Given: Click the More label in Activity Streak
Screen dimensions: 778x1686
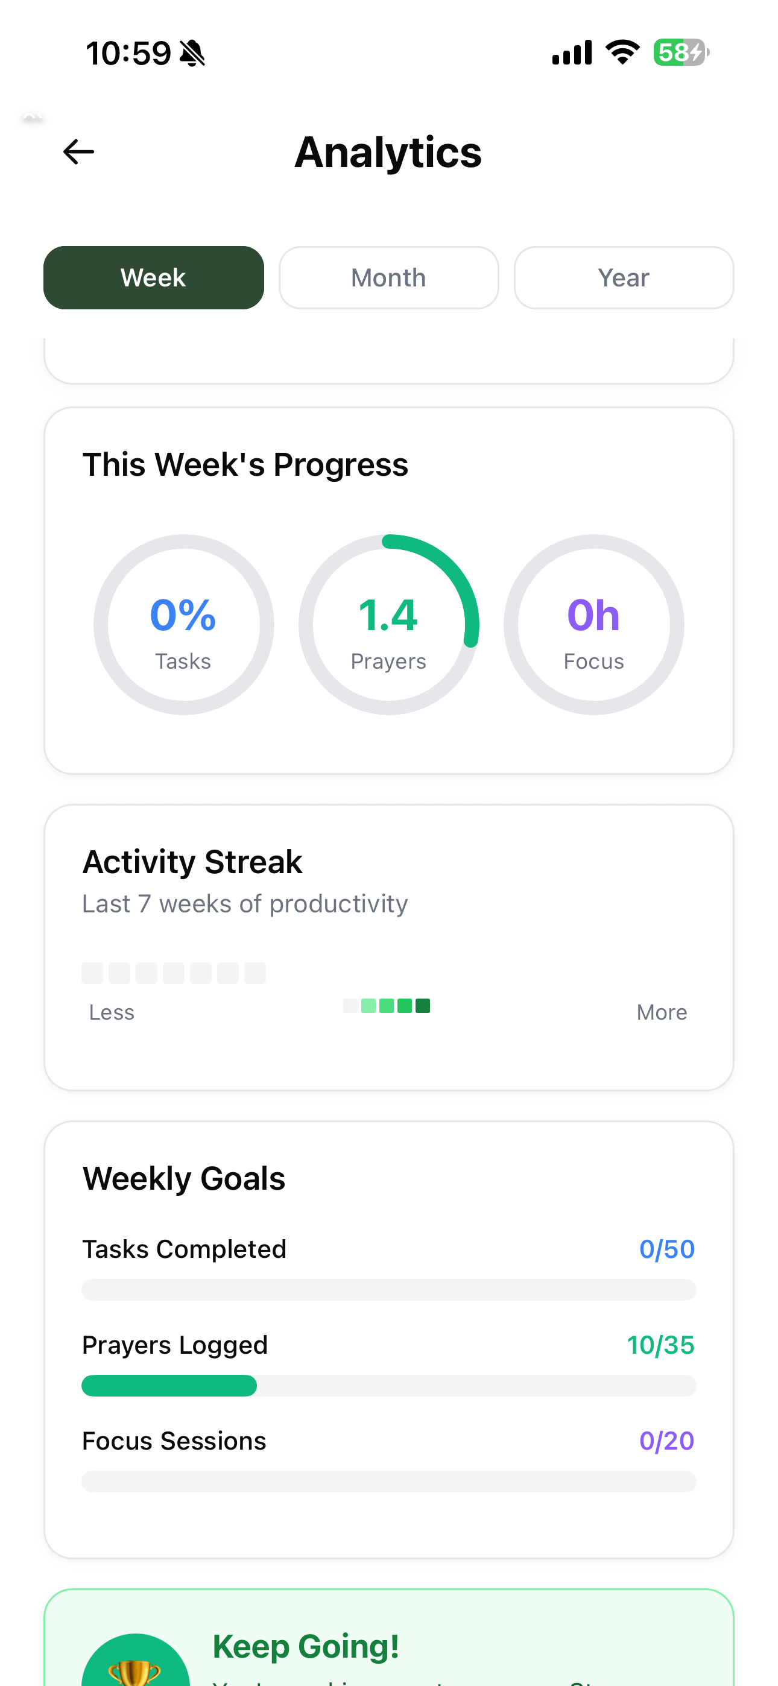Looking at the screenshot, I should pyautogui.click(x=662, y=1012).
